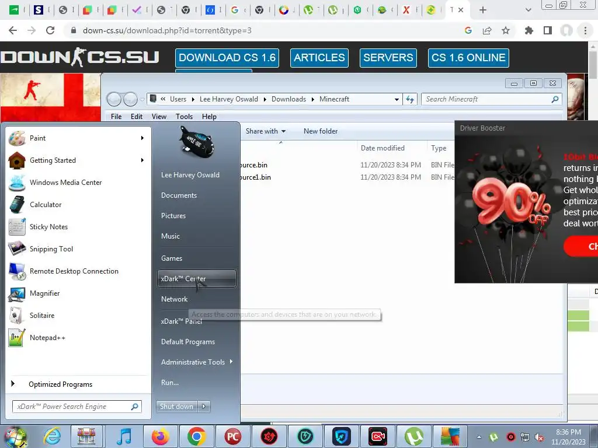This screenshot has height=448, width=598.
Task: Open the Help menu in Explorer
Action: click(209, 117)
